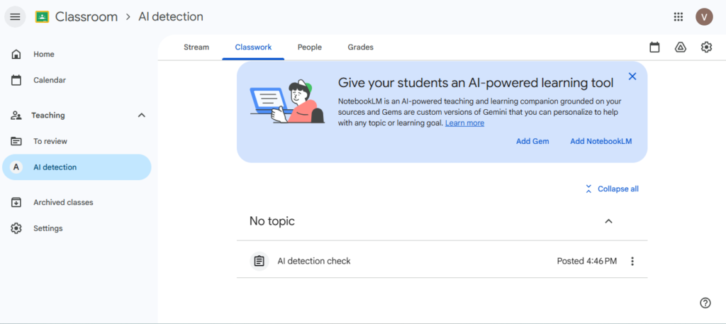Switch to the Grades tab
Screen dimensions: 726x324
(360, 48)
